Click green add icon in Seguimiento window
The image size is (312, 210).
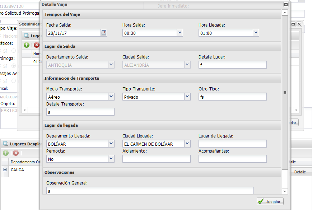point(27,45)
